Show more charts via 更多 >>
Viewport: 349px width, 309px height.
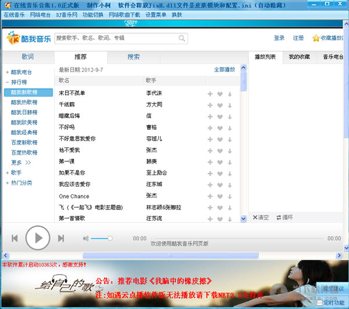21,162
